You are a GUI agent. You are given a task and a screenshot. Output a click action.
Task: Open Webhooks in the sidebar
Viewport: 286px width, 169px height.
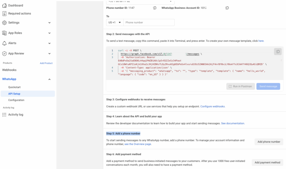9,70
